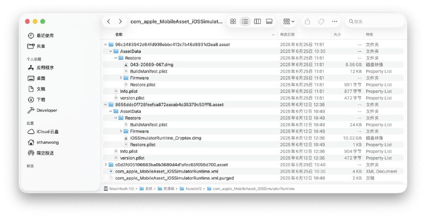This screenshot has width=426, height=218.
Task: Go back with the left chevron
Action: (x=109, y=21)
